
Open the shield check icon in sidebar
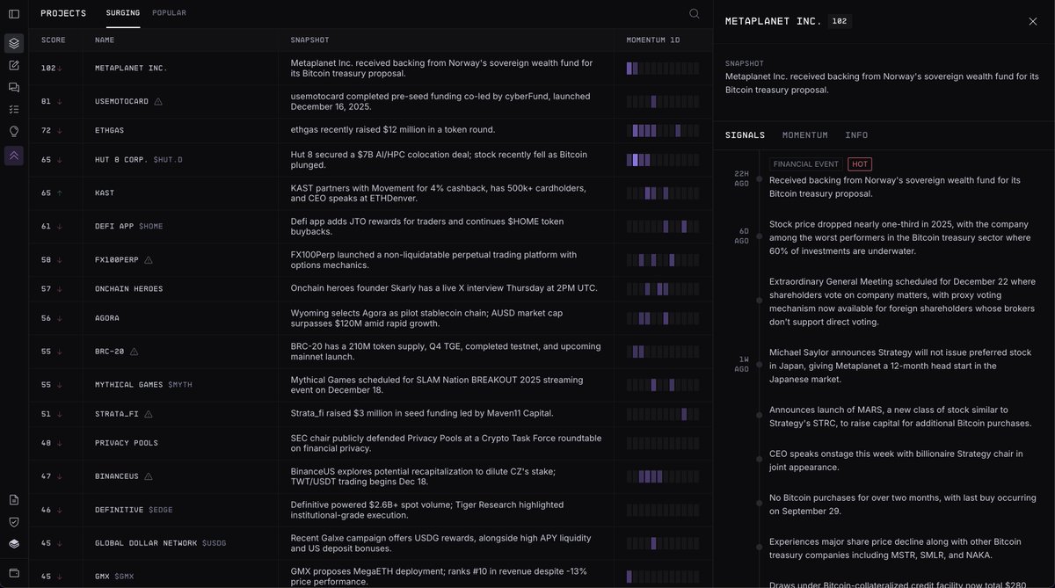pos(14,521)
